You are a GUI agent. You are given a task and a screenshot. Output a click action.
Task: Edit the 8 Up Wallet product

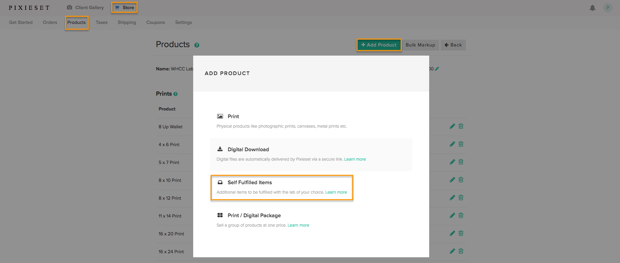[452, 126]
